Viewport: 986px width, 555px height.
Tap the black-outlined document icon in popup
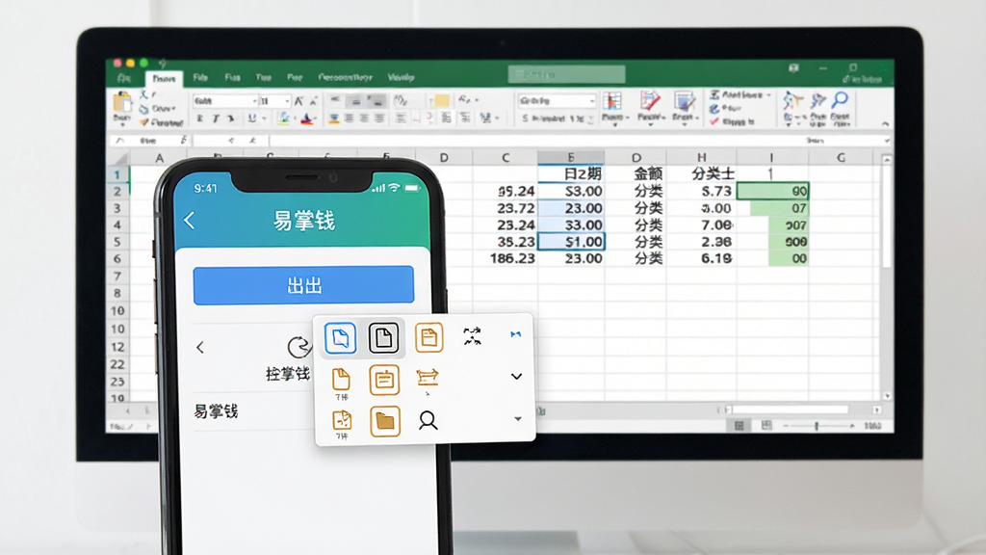[383, 338]
